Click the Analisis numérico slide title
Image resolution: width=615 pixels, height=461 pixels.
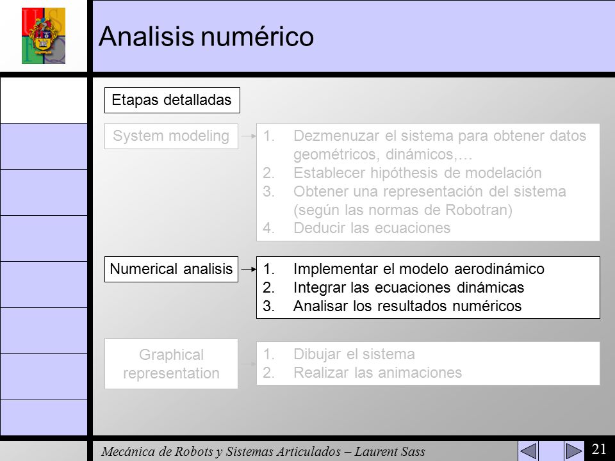coord(206,36)
